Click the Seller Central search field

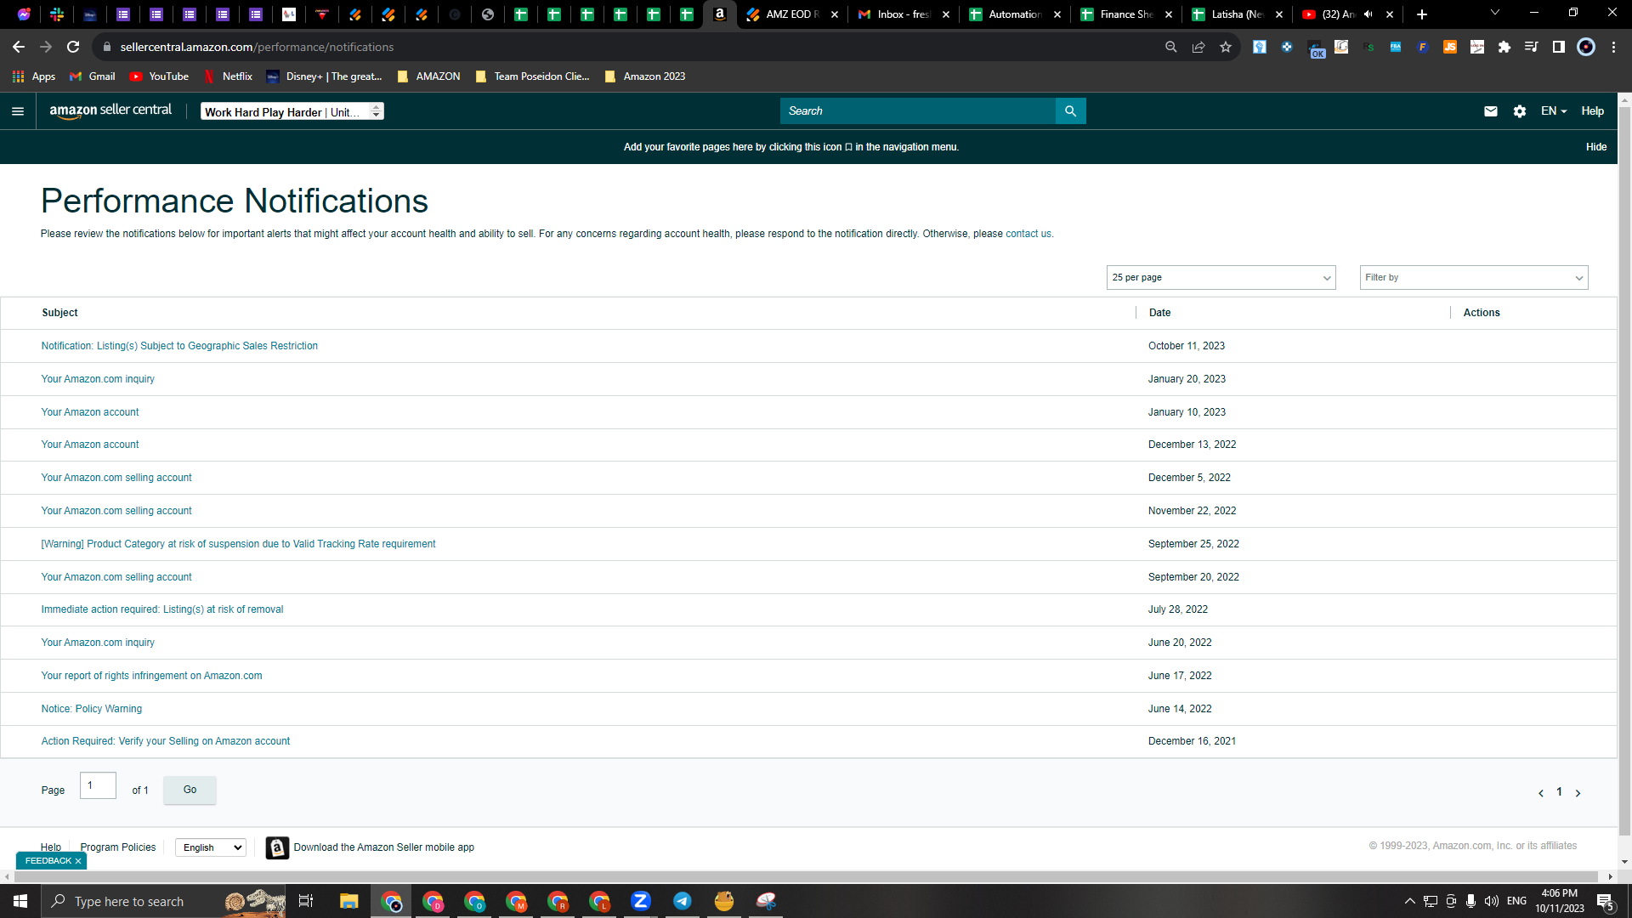[918, 111]
